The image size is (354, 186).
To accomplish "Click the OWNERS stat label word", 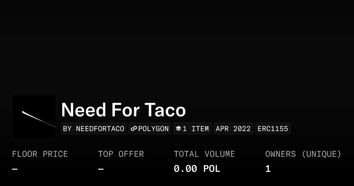I will click(x=280, y=154).
